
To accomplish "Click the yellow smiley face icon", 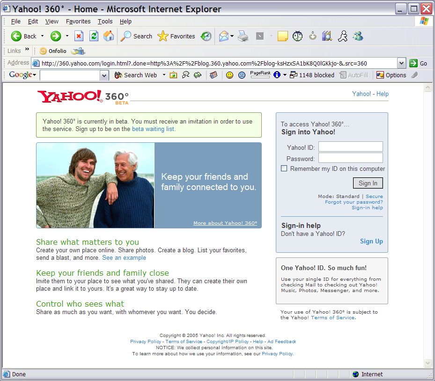I will click(229, 75).
